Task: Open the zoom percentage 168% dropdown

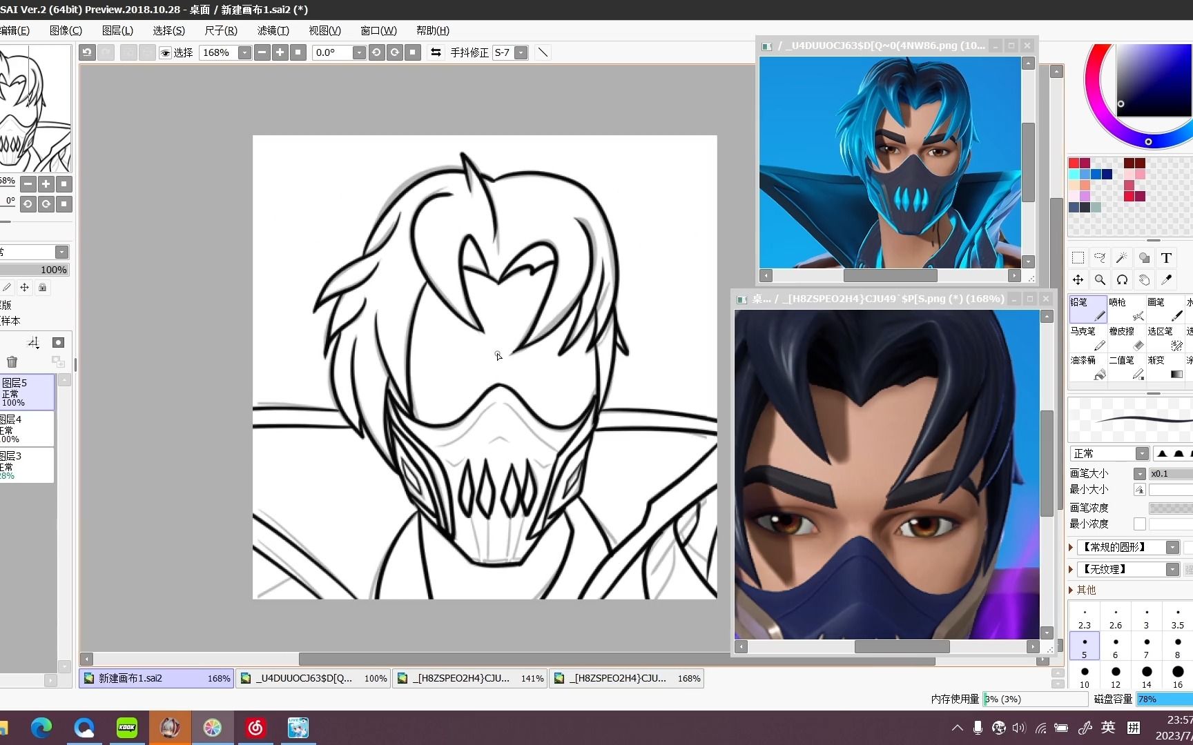Action: [244, 53]
